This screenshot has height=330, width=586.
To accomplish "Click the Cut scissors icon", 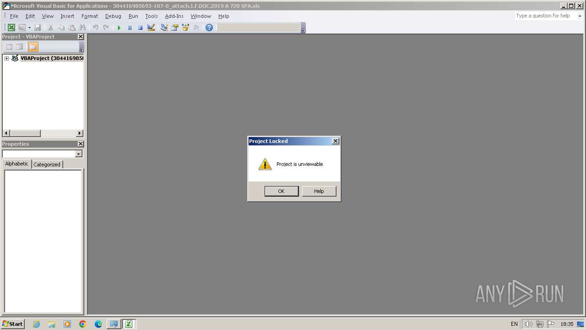I will point(50,27).
